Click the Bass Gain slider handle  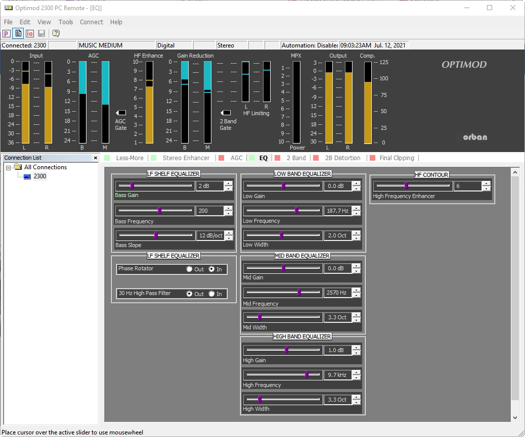click(x=132, y=185)
